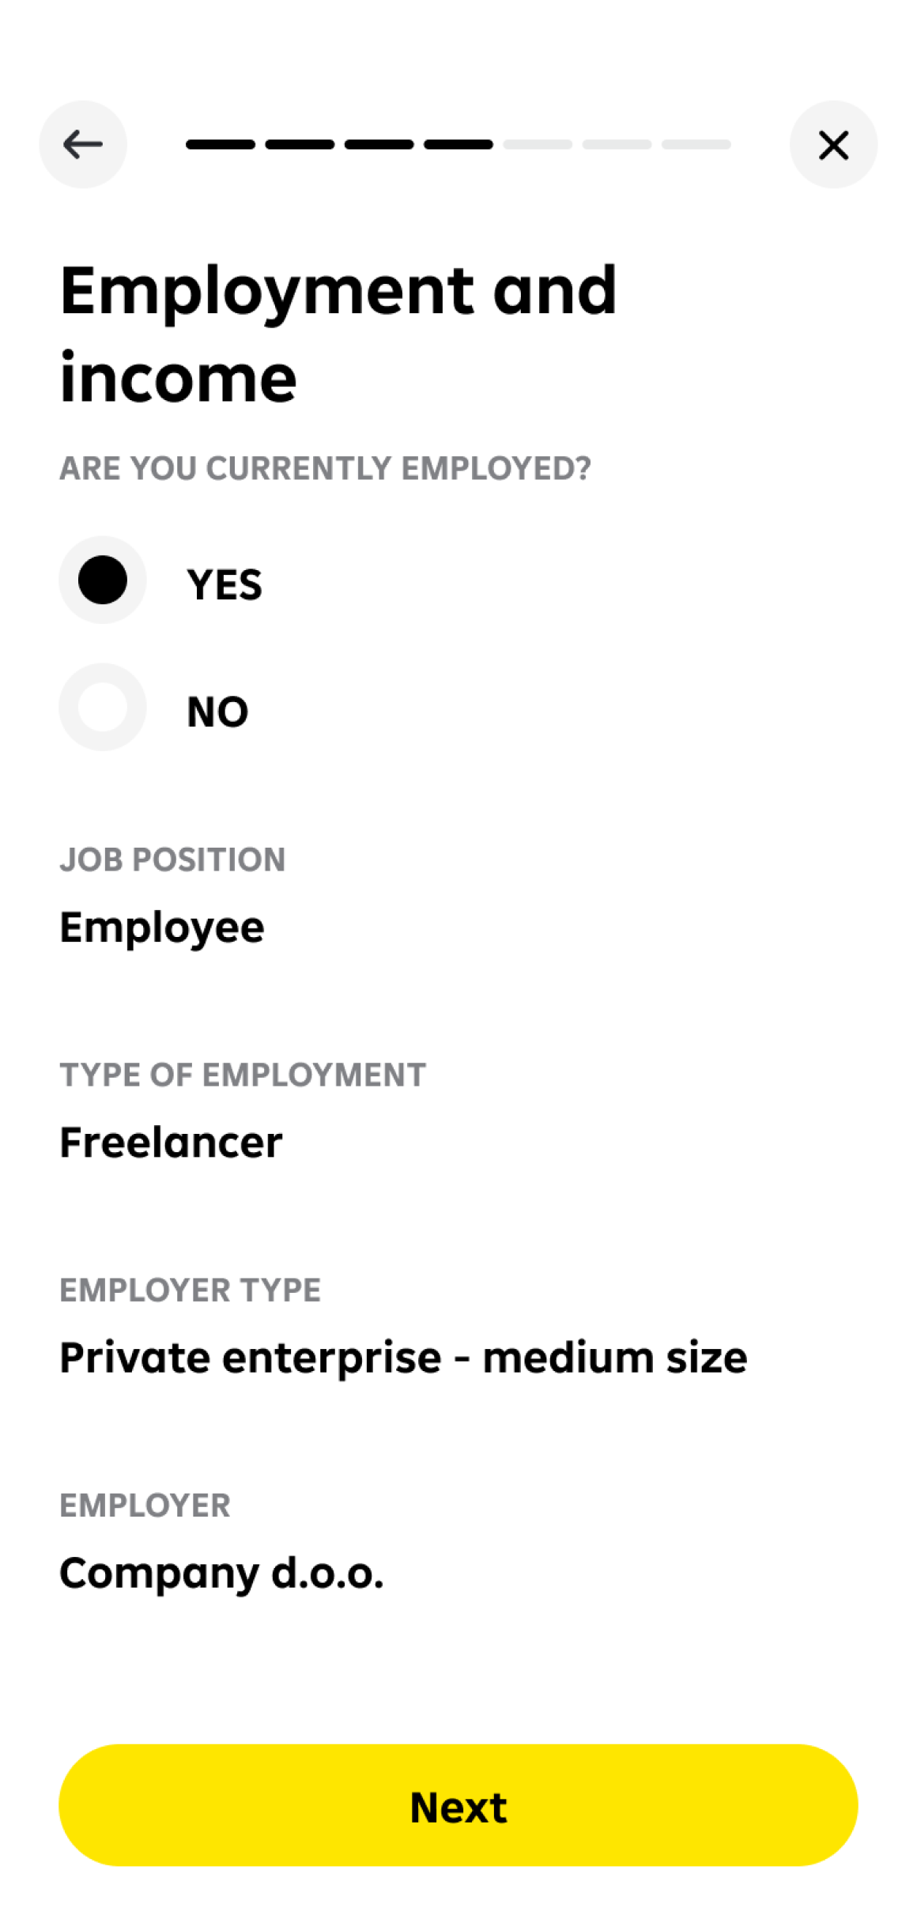The width and height of the screenshot is (917, 1923).
Task: Close the form with the X icon
Action: (x=833, y=145)
